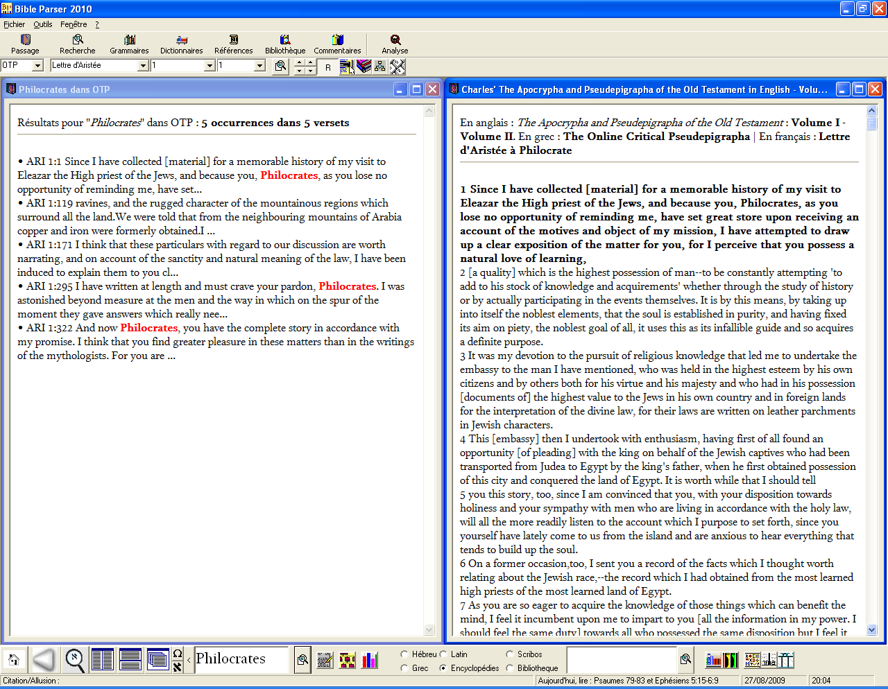This screenshot has width=888, height=689.
Task: Select the Bibliotheque radio button
Action: (510, 668)
